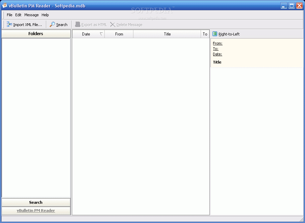Click the Export as HTML icon

click(78, 24)
